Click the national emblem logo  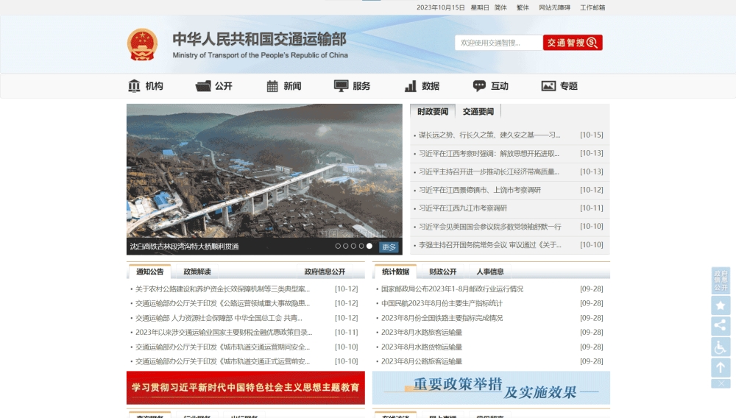click(142, 45)
